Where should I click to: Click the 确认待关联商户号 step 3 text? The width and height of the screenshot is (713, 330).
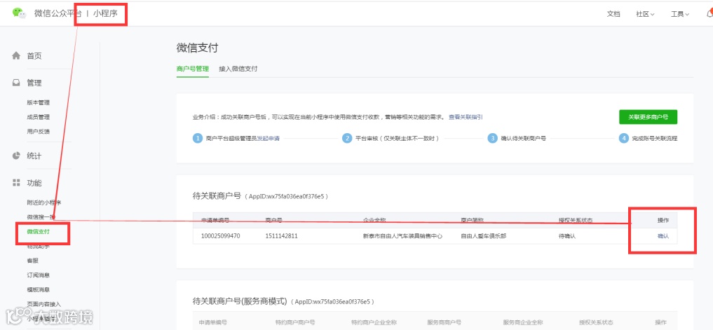[x=523, y=139]
